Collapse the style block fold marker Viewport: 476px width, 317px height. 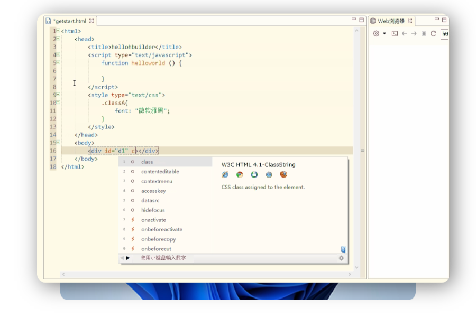coord(58,95)
